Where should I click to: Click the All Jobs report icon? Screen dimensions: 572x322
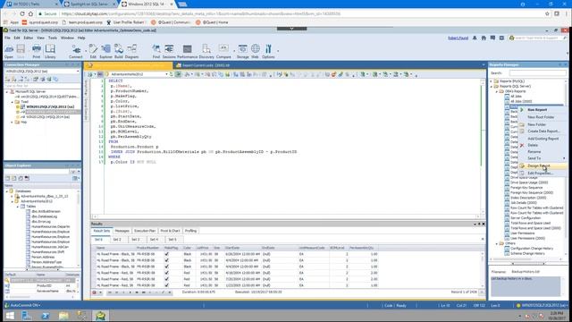507,97
